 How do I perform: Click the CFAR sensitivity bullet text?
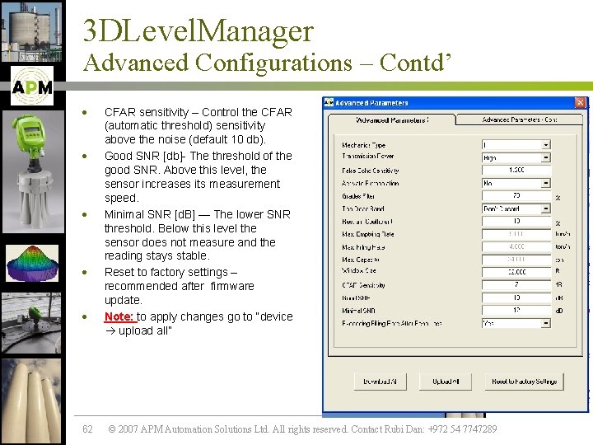pyautogui.click(x=198, y=125)
